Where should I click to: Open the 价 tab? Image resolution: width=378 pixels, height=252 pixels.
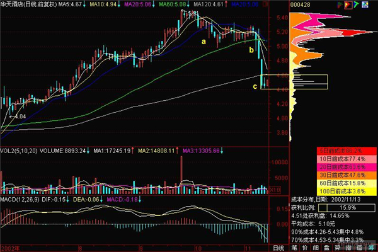pyautogui.click(x=305, y=248)
